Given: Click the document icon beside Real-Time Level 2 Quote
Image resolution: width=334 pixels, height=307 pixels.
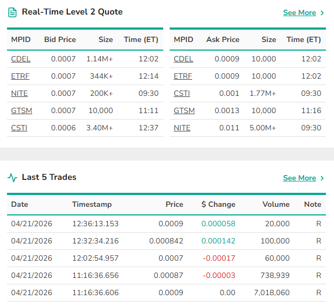Looking at the screenshot, I should click(12, 12).
